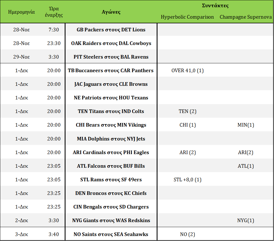274x241 pixels.
Task: Click the STL +8,0 (1) pick
Action: (x=187, y=180)
